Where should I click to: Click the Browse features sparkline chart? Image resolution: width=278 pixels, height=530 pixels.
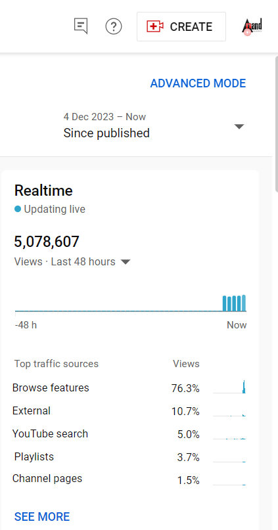point(229,387)
